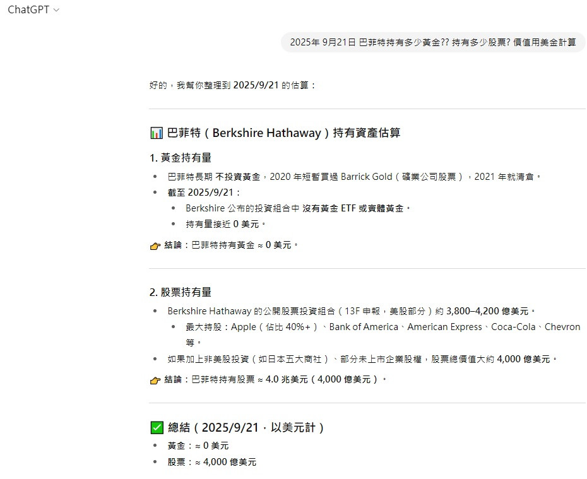
Task: Click the bullet mentioning Barrick Gold in 2020
Action: point(354,177)
